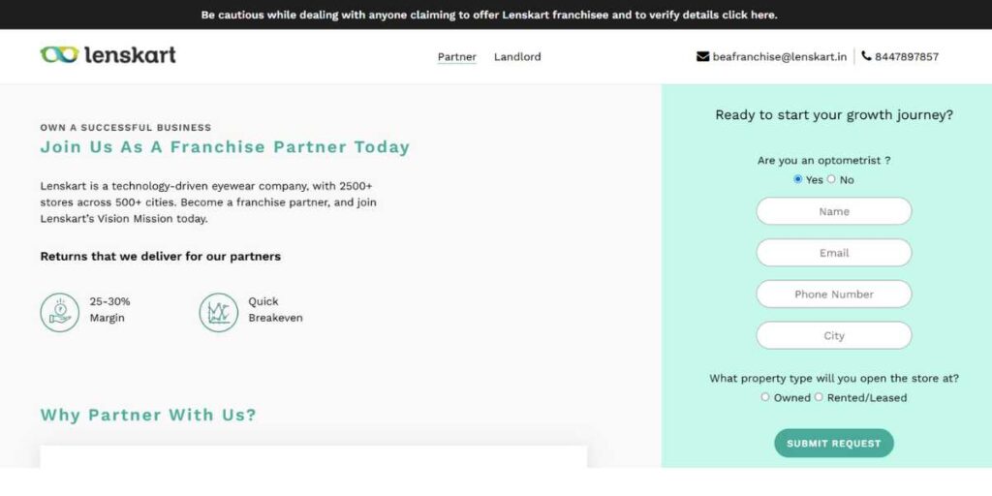Focus the Email input field
The height and width of the screenshot is (496, 992).
tap(834, 253)
